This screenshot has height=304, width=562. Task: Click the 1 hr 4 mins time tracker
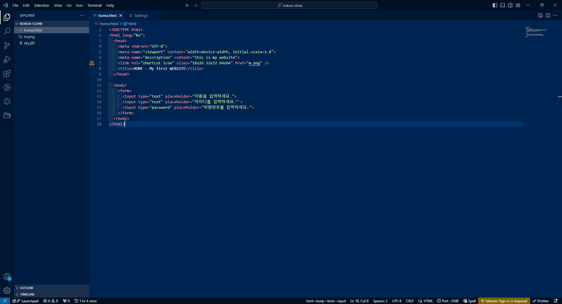(x=86, y=301)
